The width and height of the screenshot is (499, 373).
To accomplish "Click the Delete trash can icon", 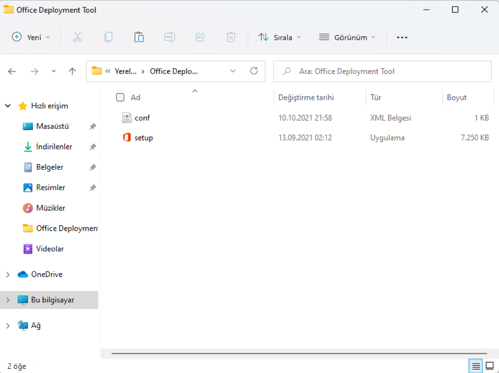I will 231,37.
